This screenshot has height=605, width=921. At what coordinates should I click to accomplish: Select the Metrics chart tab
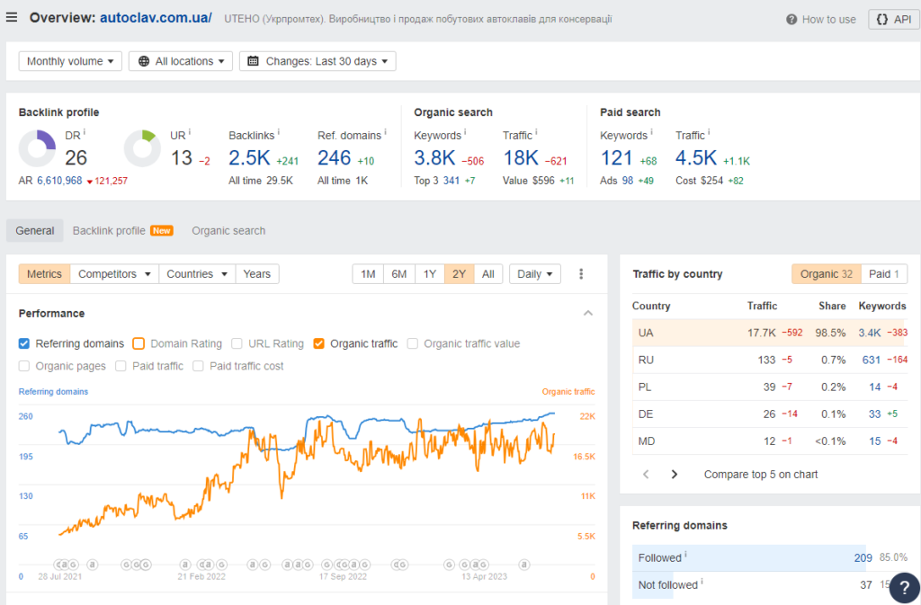[x=44, y=274]
